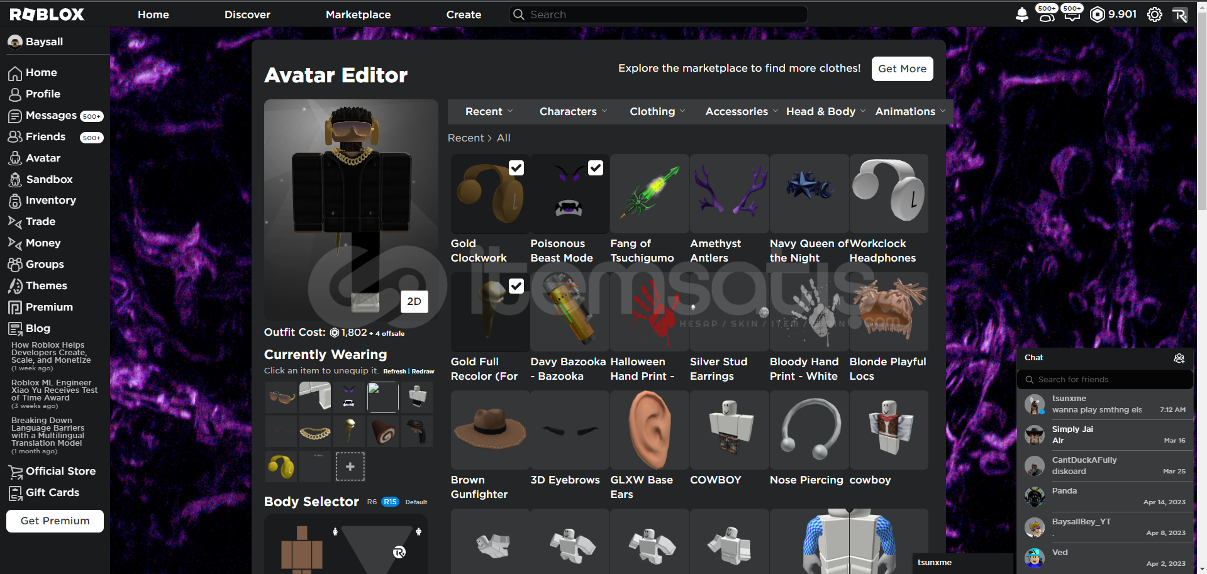
Task: Open chat with Simply Jai
Action: click(x=1104, y=435)
